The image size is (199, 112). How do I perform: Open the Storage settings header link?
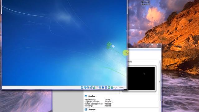click(x=92, y=109)
